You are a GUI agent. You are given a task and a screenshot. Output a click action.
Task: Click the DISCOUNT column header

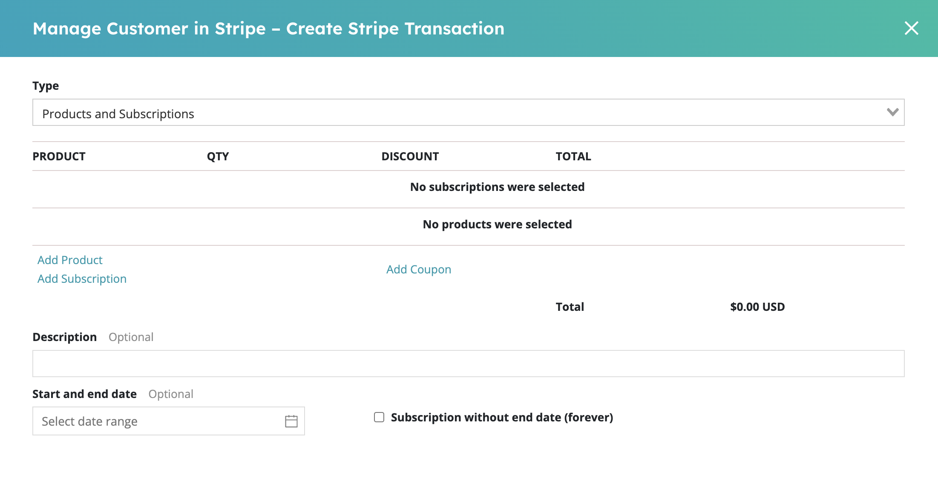(x=410, y=156)
